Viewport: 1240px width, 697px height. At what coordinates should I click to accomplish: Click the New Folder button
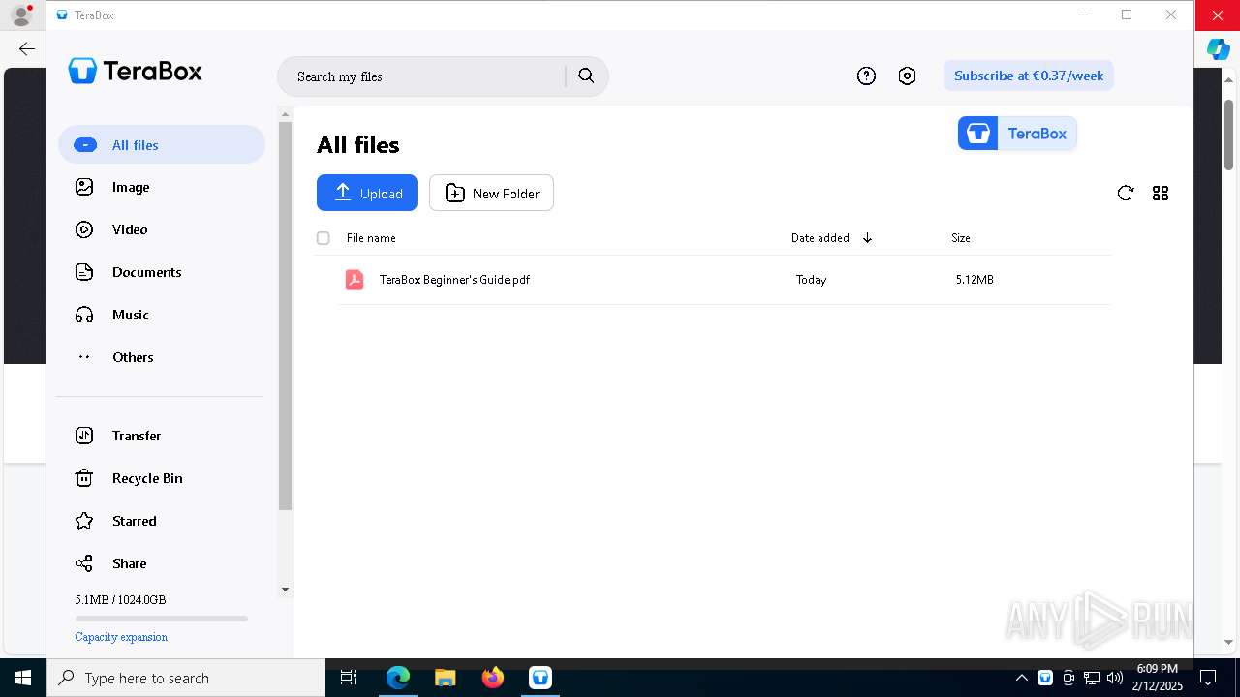coord(491,193)
